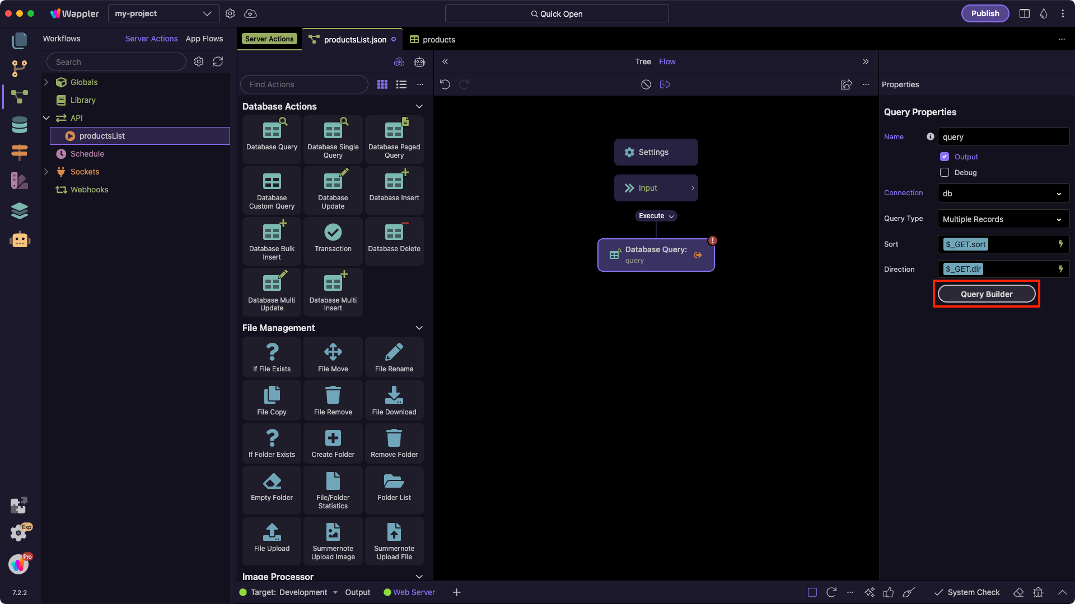
Task: Click the undo arrow in flow toolbar
Action: pyautogui.click(x=445, y=84)
